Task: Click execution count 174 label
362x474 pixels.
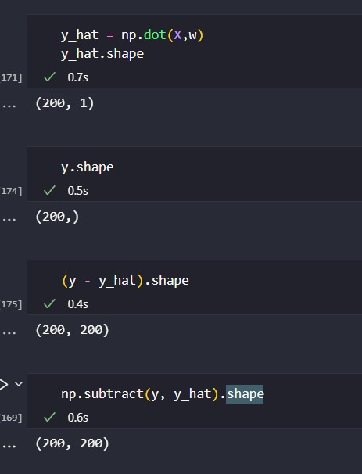Action: (11, 191)
